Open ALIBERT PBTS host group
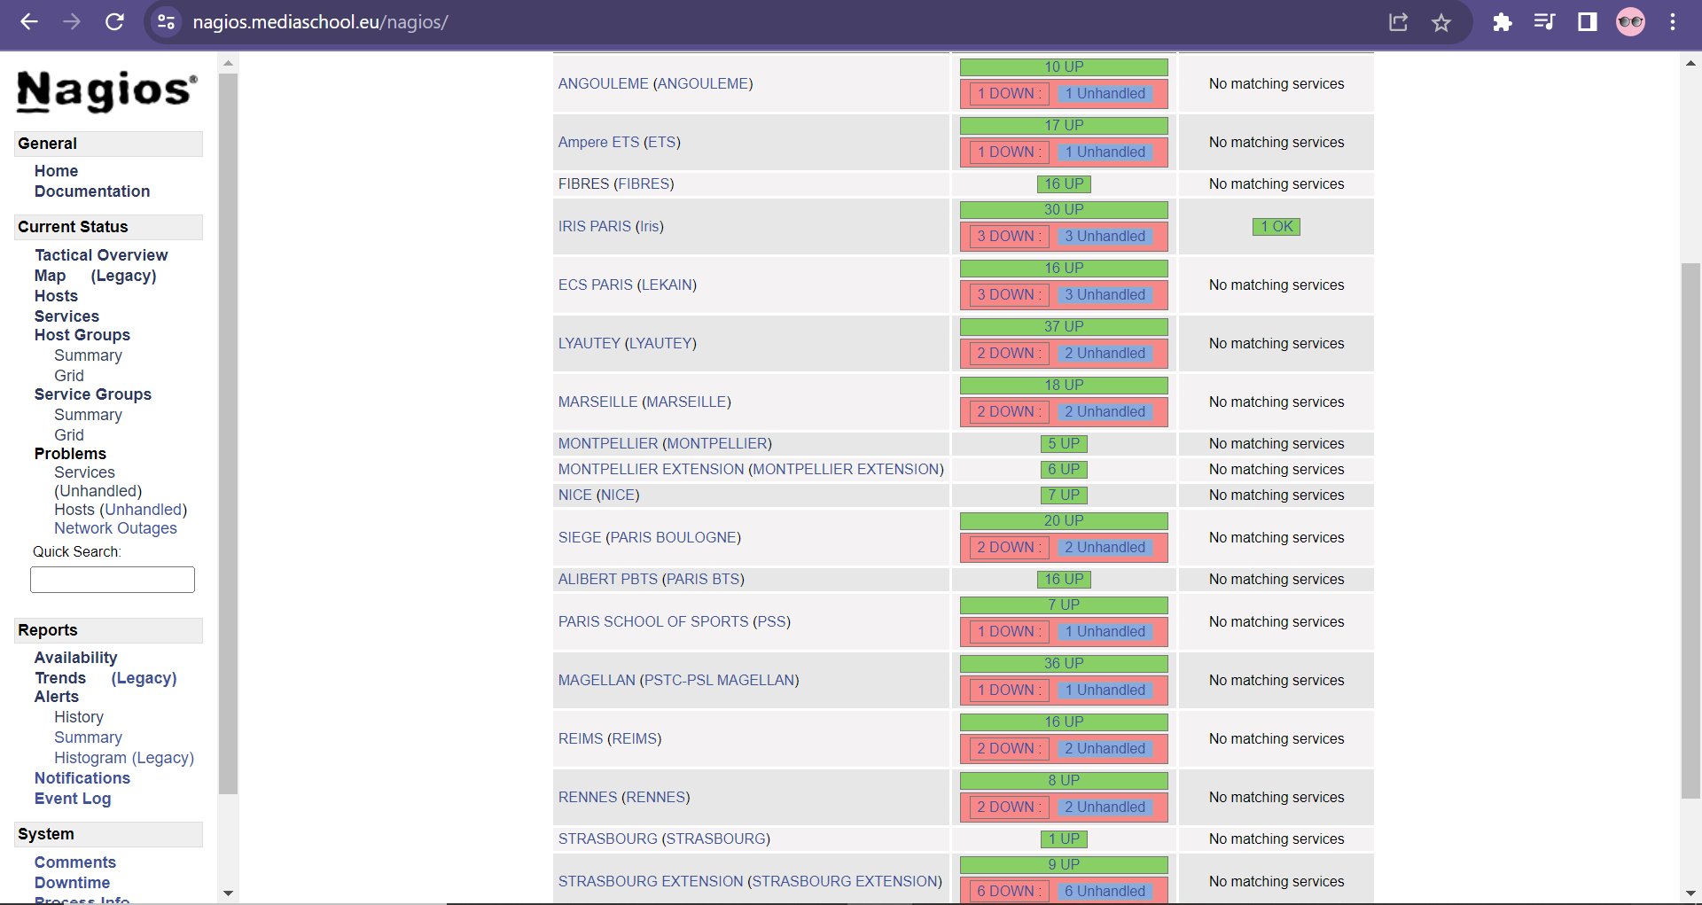1702x905 pixels. 608,579
